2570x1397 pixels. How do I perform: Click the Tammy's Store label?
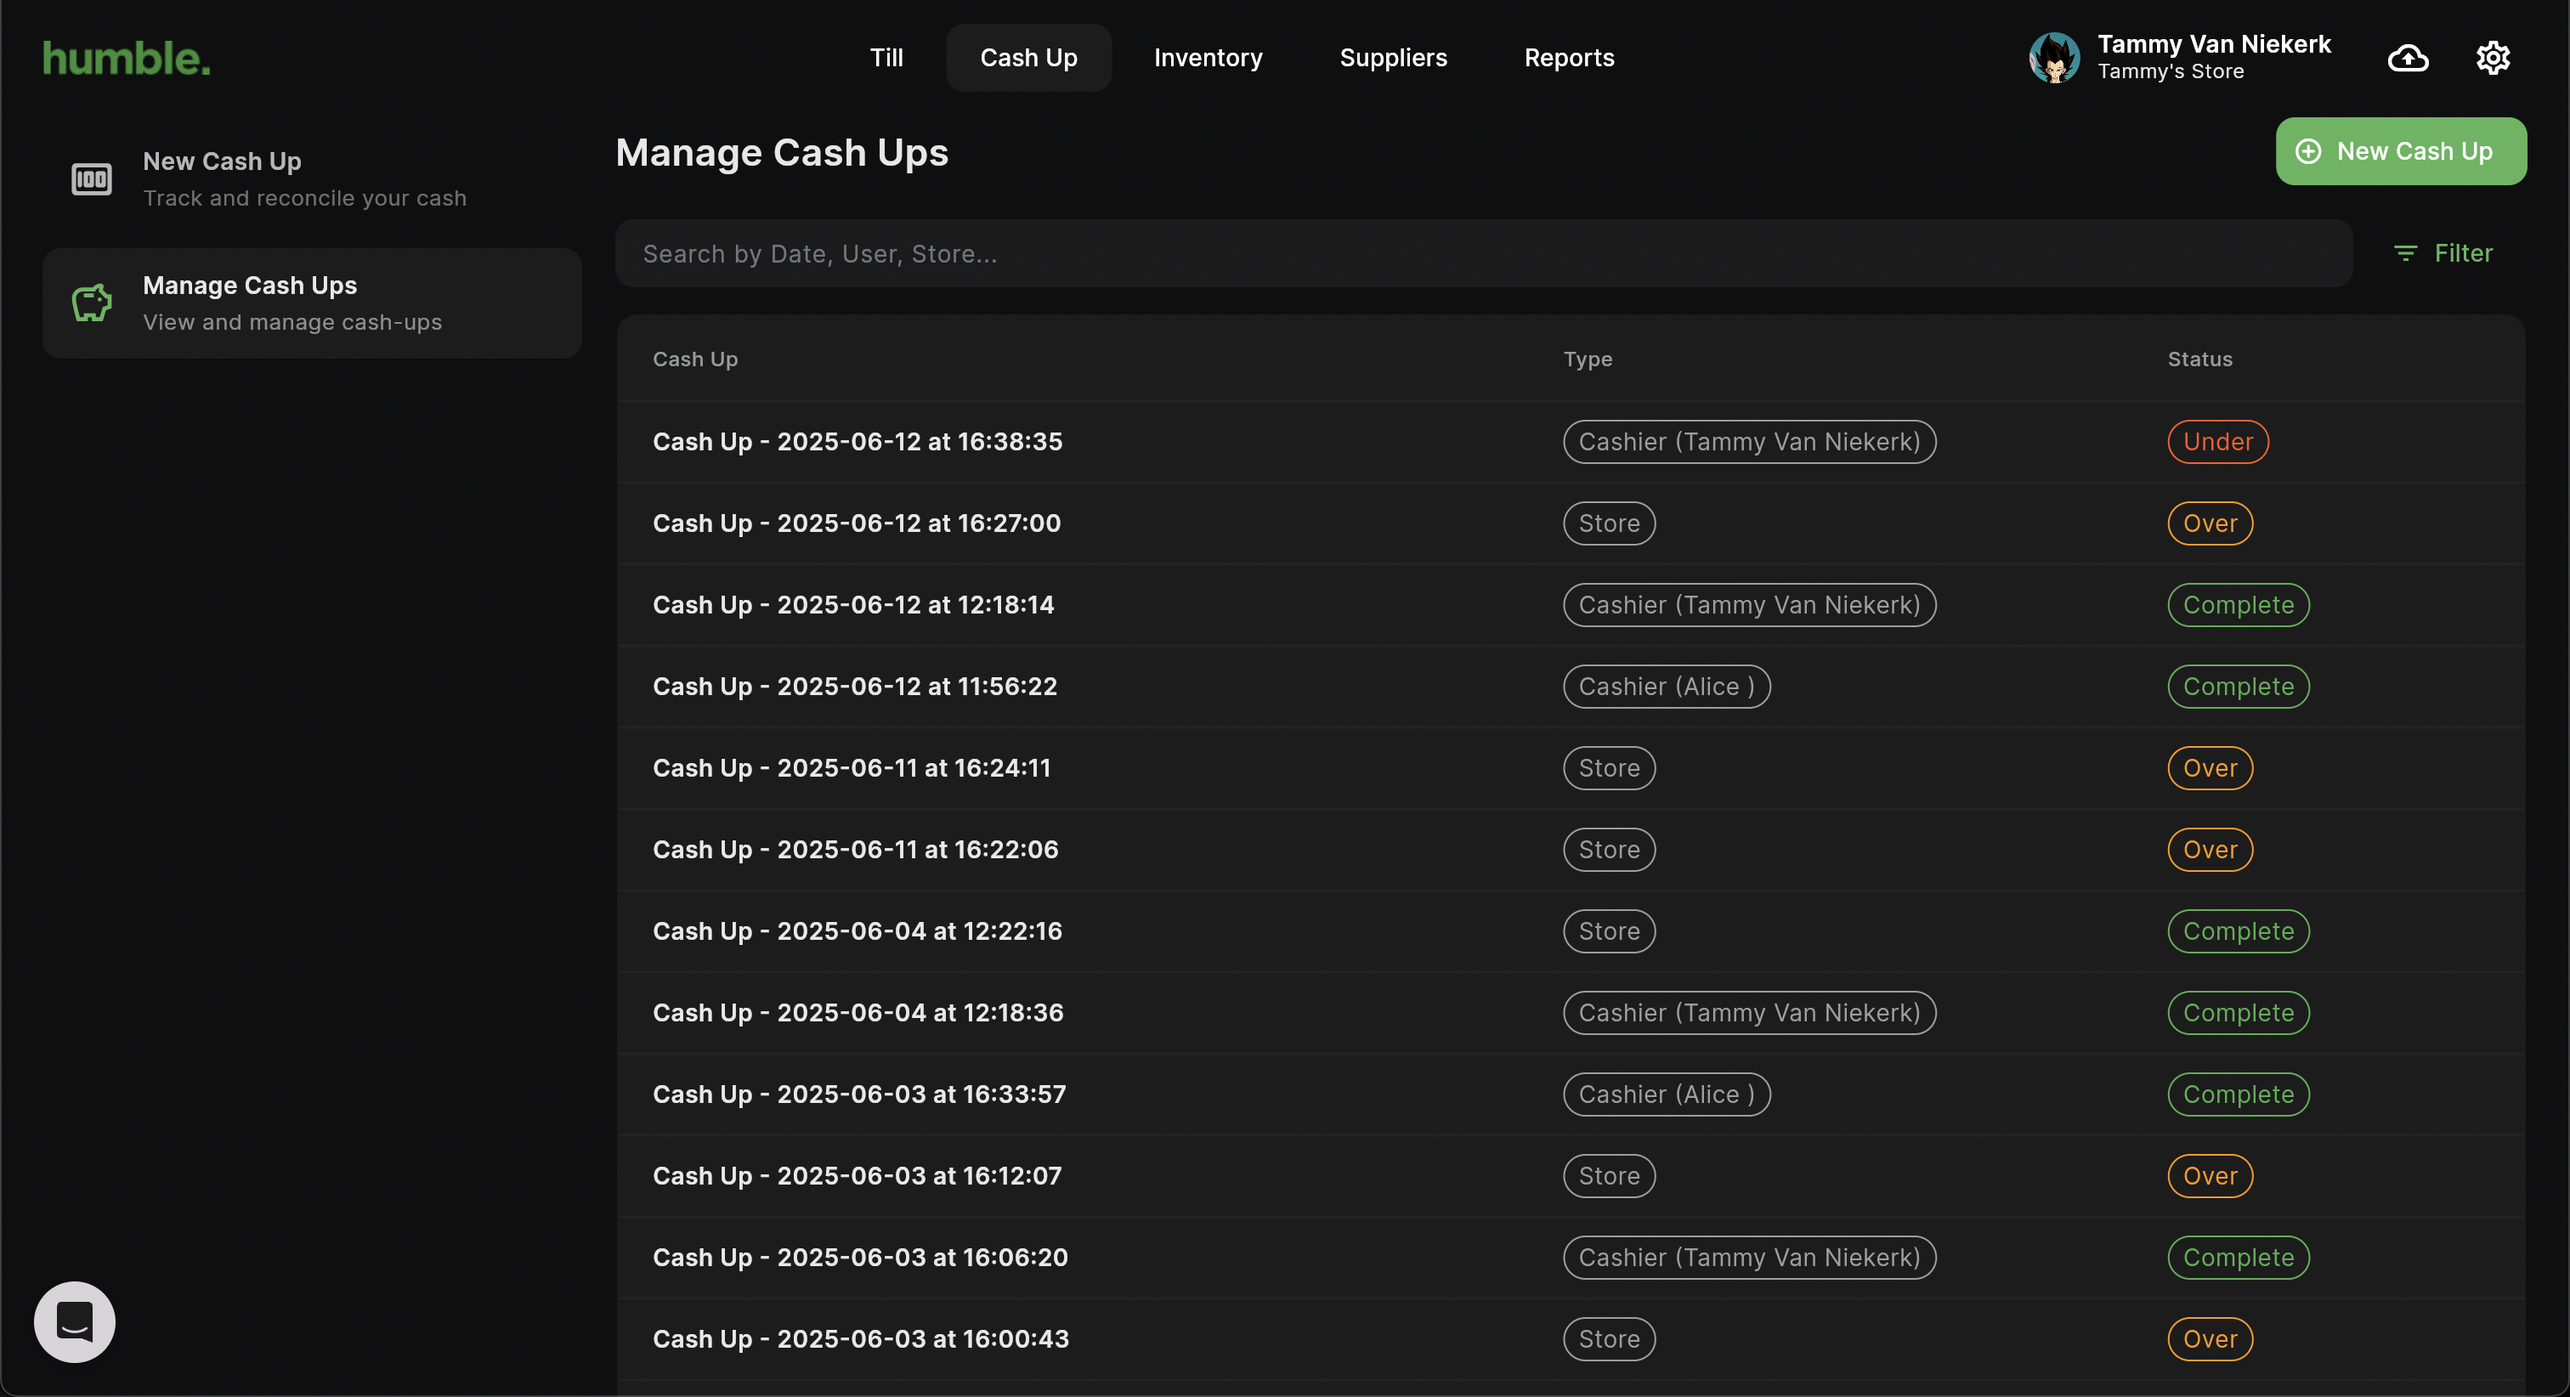point(2170,72)
